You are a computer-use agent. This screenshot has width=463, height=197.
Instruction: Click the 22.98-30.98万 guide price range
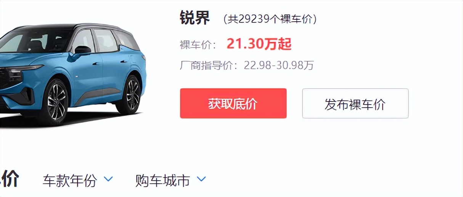click(279, 65)
